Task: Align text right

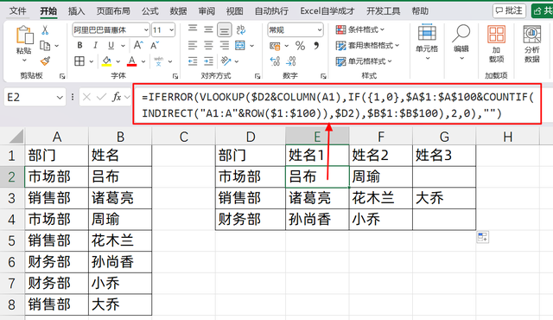Action: [x=225, y=45]
